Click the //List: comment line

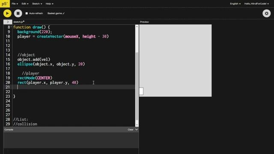21,119
